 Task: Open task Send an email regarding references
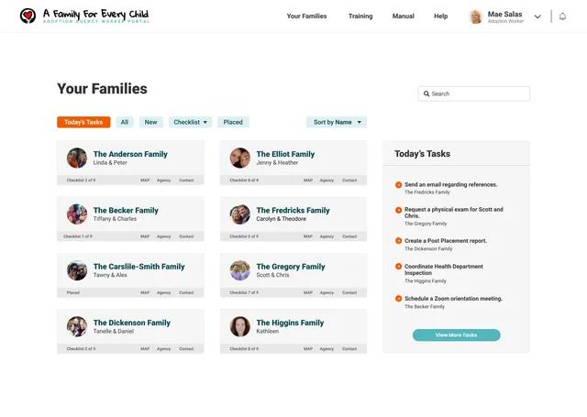point(450,184)
